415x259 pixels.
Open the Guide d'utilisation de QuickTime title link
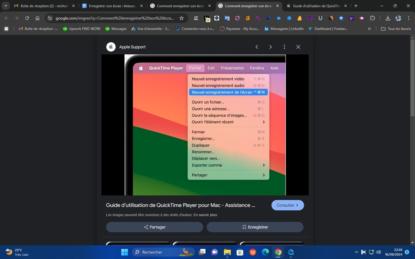click(x=180, y=205)
